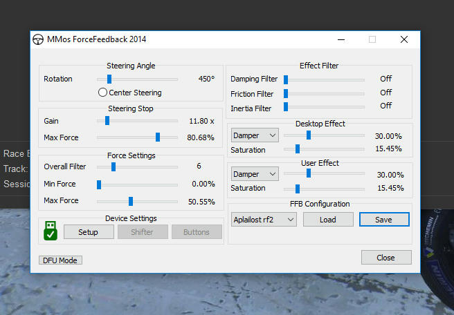Click the Setup button
Screen dimensions: 454x315
pos(88,232)
